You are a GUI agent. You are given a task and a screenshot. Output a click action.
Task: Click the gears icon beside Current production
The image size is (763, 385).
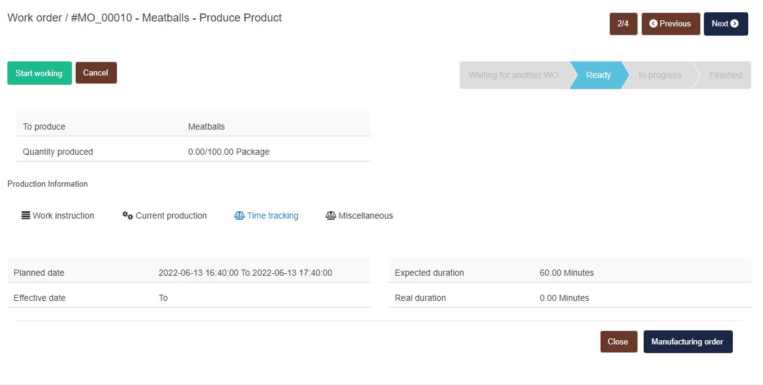127,216
